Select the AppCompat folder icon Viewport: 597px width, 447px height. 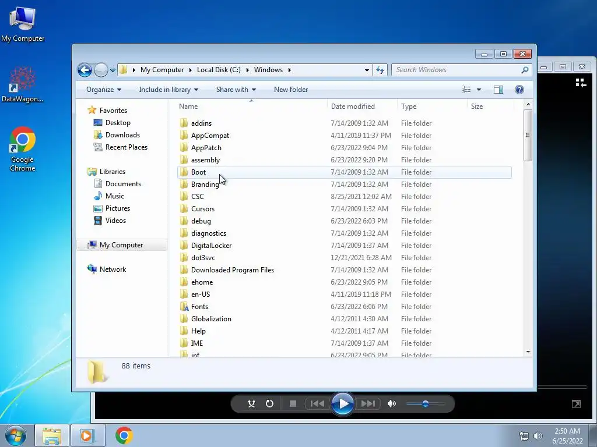point(184,135)
